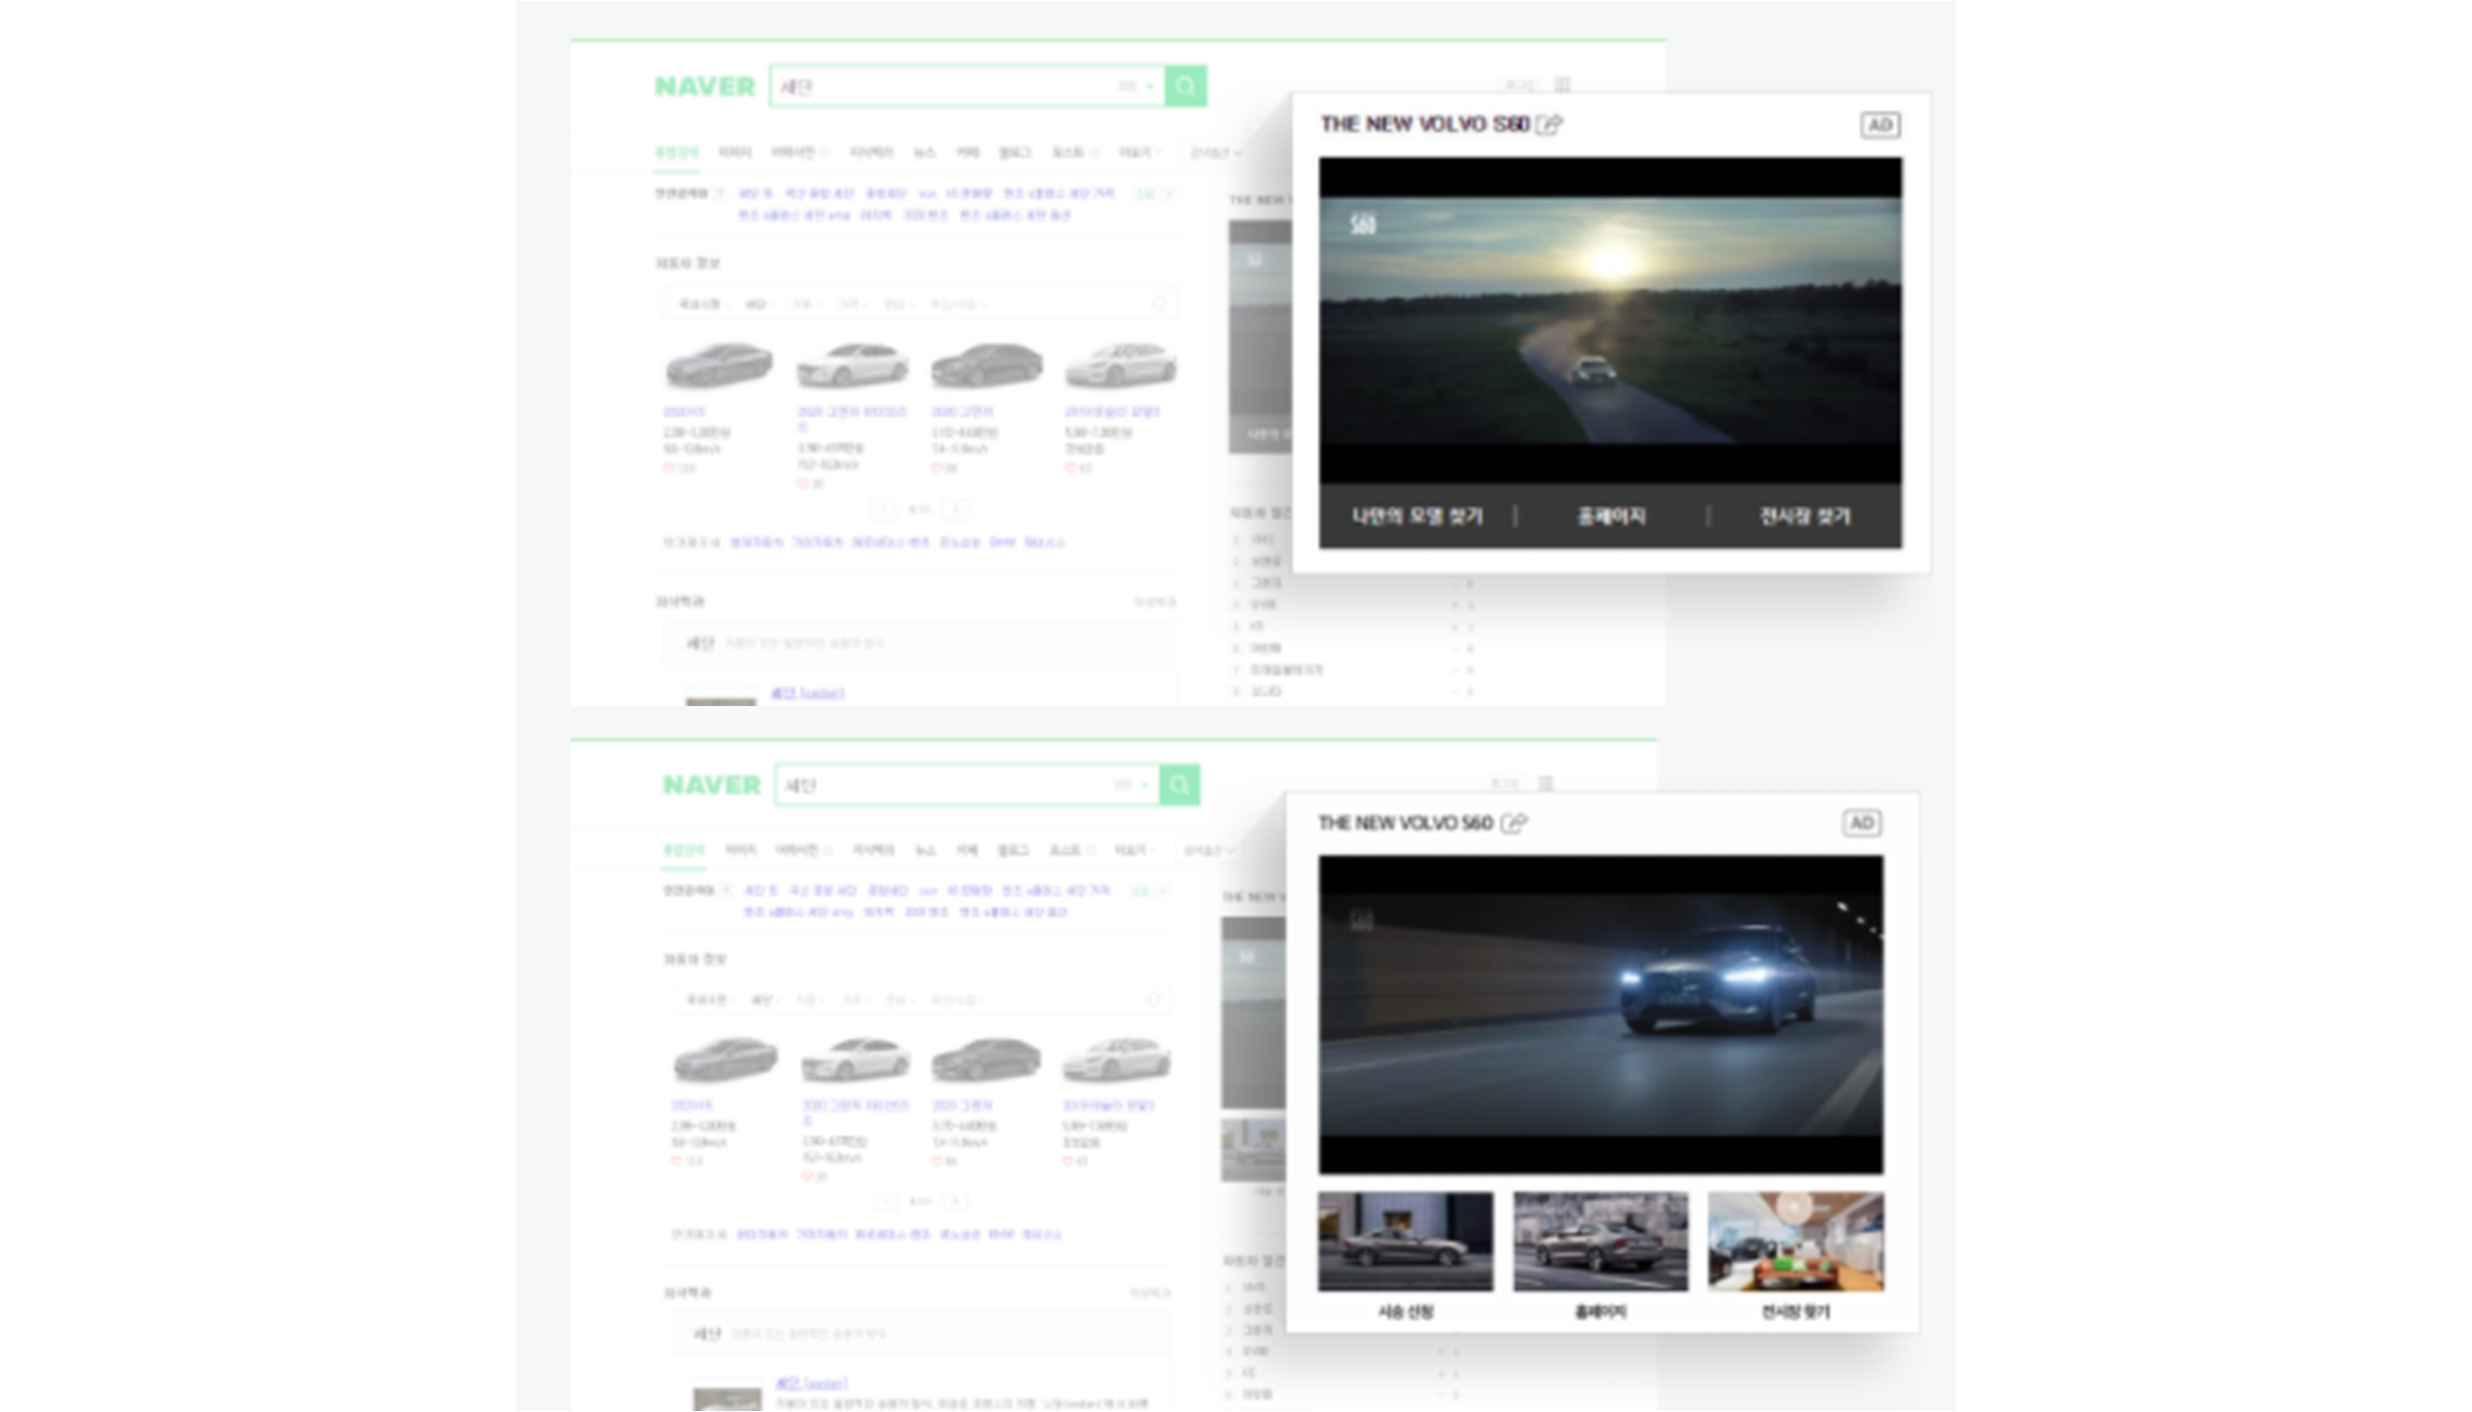Click the AD badge on the sunset video ad
The width and height of the screenshot is (2472, 1412).
point(1881,125)
